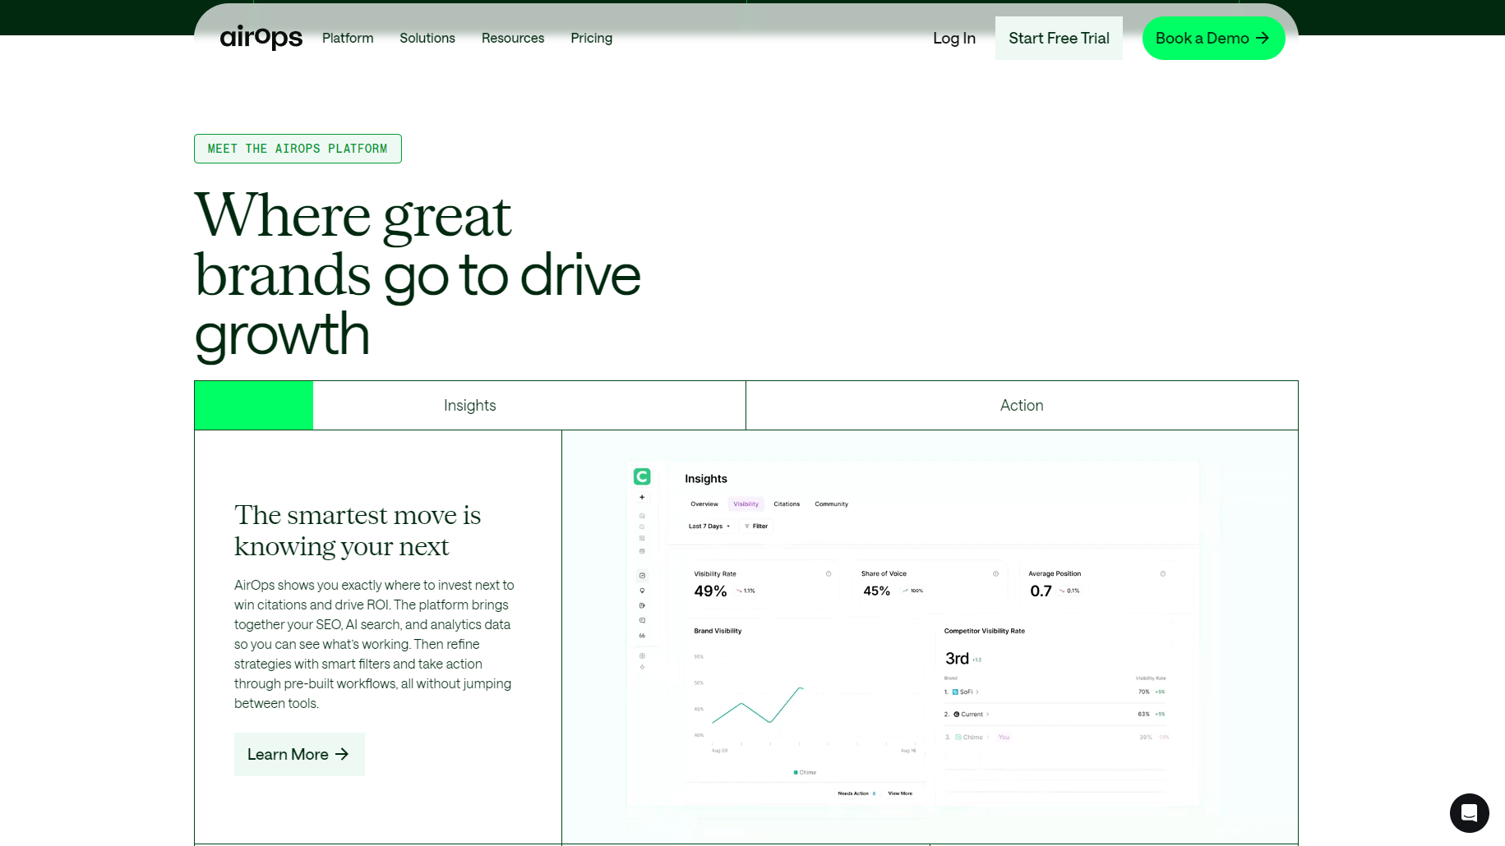Viewport: 1505px width, 846px height.
Task: Click the home icon in dashboard sidebar
Action: tap(642, 516)
